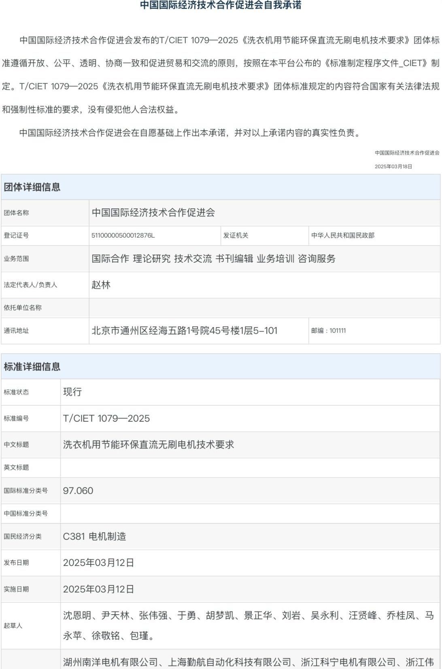The image size is (442, 669).
Task: Click economic classification C381 电机制造
Action: (94, 536)
